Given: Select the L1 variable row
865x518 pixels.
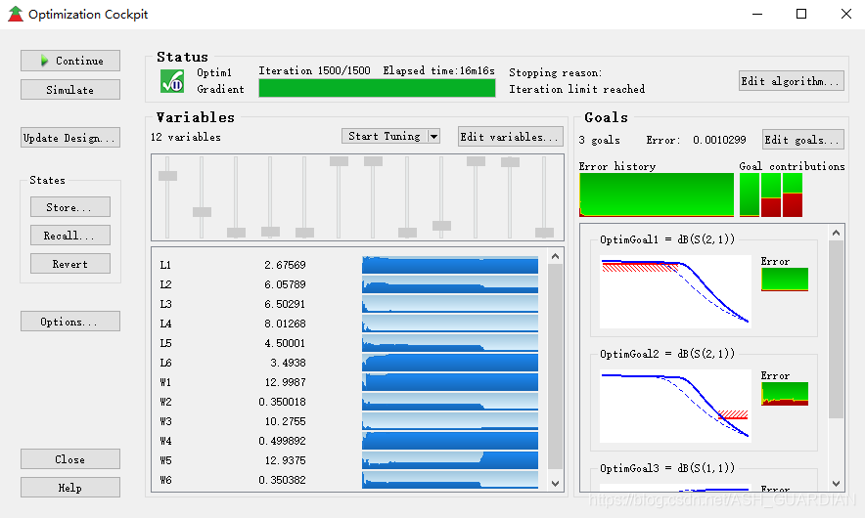Looking at the screenshot, I should (349, 265).
